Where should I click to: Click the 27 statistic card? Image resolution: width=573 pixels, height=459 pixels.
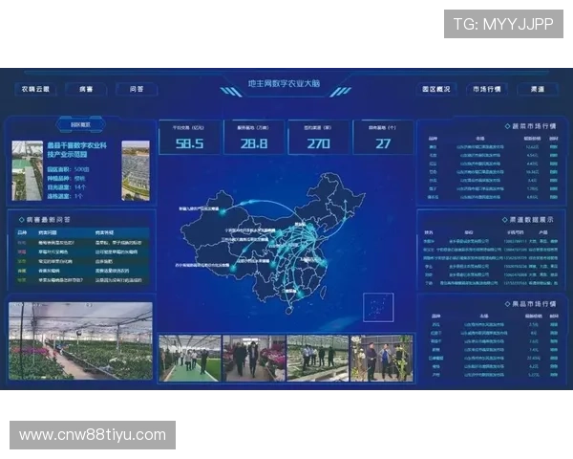383,138
